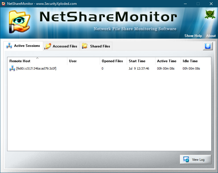Click the blue globe button near tabs
This screenshot has width=218, height=173.
click(x=208, y=46)
